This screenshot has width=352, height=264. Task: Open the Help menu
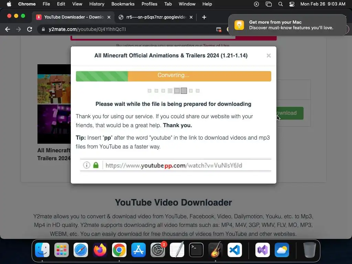[207, 4]
